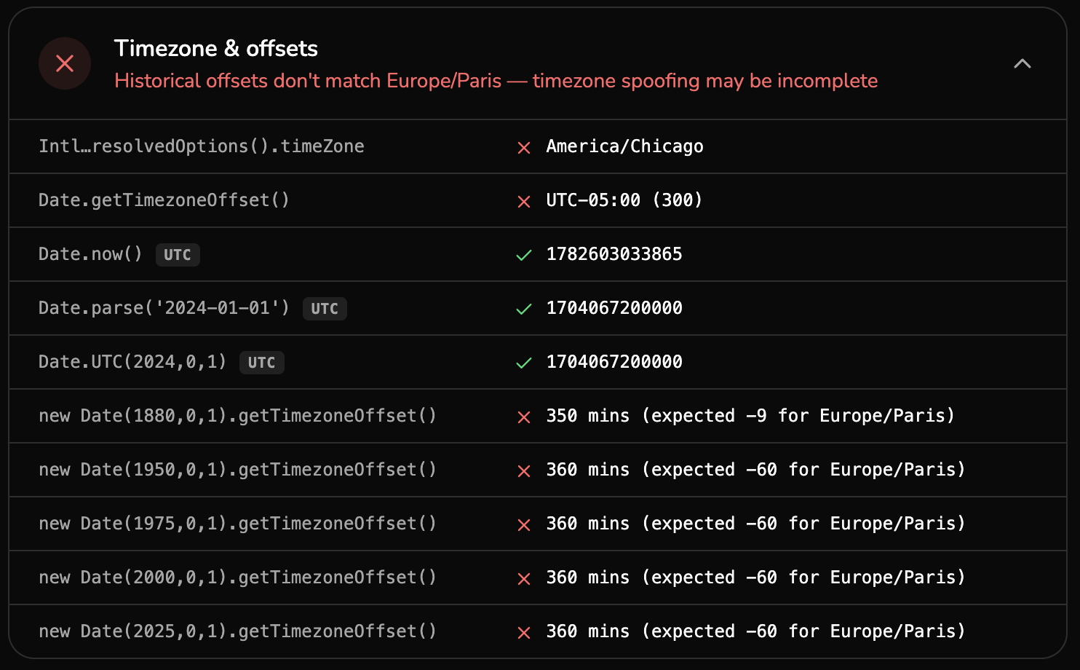Select the 360 mins result in 1975 row
Viewport: 1080px width, 670px height.
[x=755, y=524]
